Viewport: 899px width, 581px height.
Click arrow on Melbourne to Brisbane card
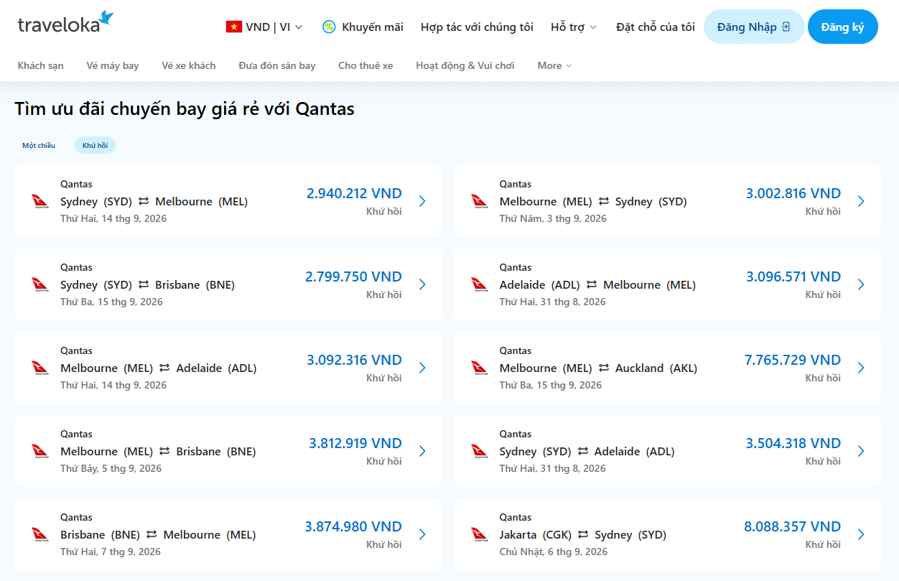coord(422,451)
